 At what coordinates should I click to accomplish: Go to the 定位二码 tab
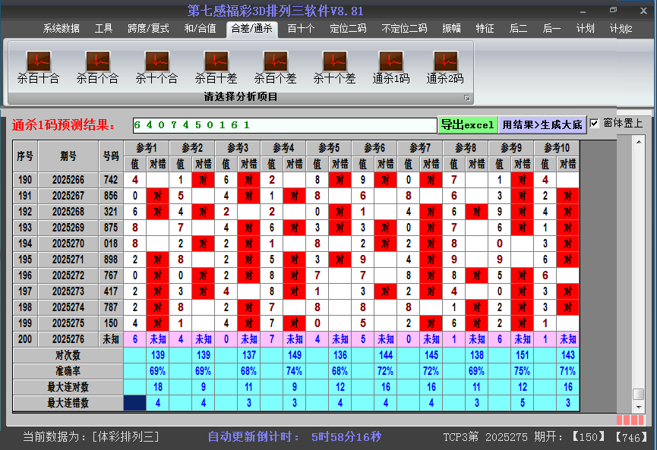(348, 29)
